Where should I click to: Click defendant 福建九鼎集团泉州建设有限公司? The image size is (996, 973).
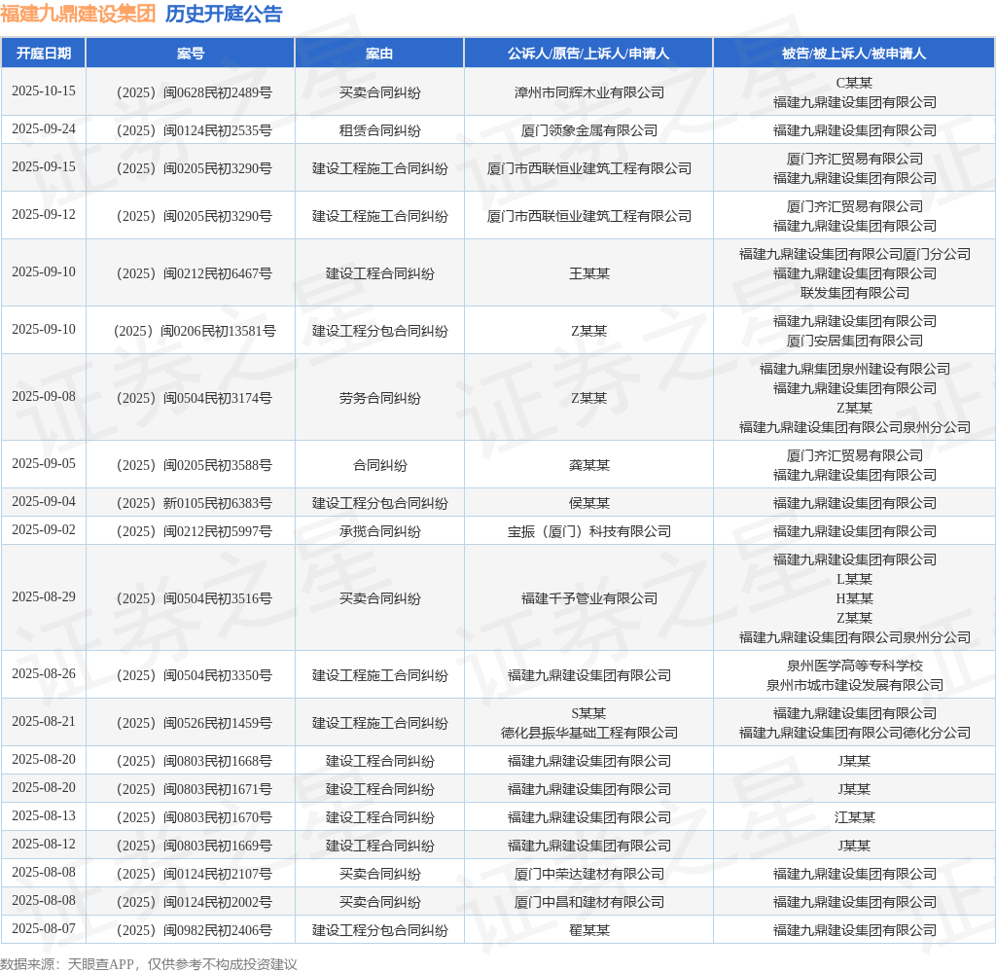[x=854, y=369]
